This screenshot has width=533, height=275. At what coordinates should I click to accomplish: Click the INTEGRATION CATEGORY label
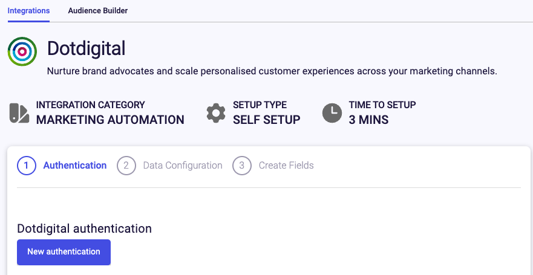click(90, 105)
